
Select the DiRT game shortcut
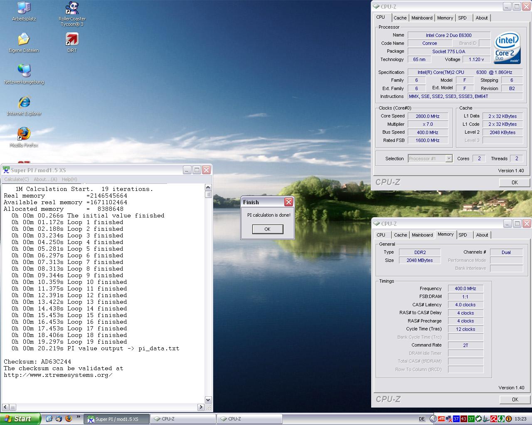point(72,43)
